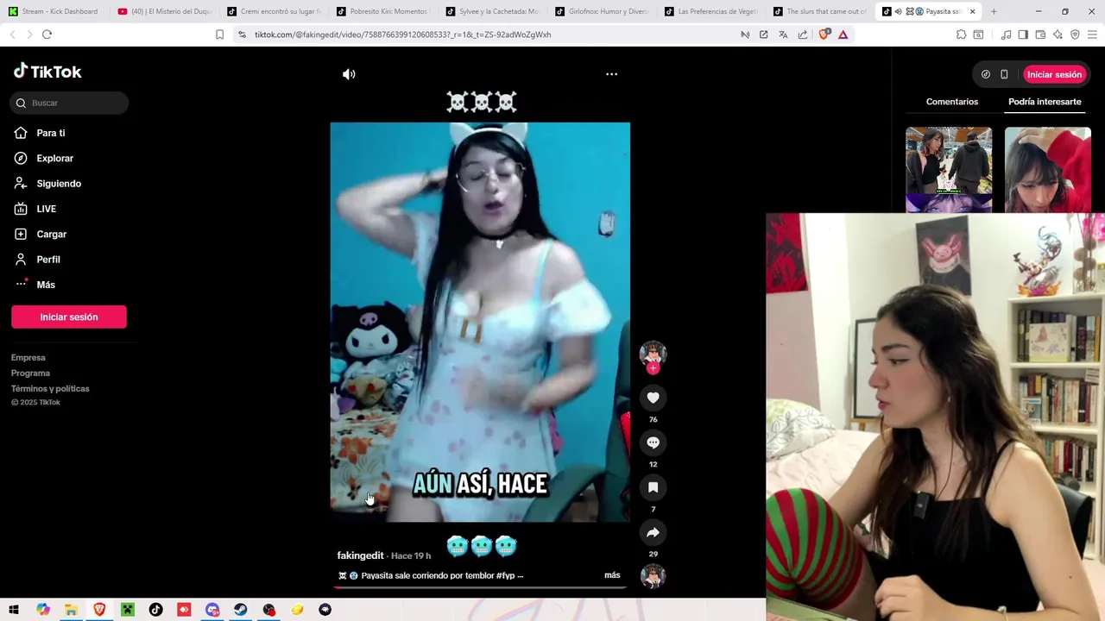
Task: Focus the Buscar search field
Action: [x=70, y=103]
